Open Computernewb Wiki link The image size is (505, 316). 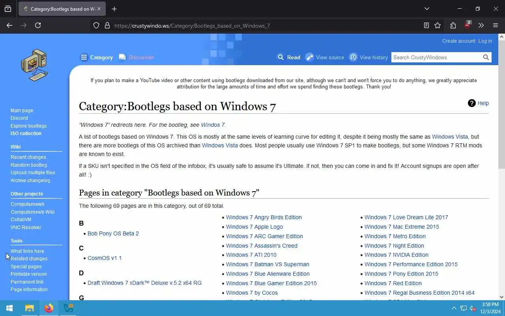pyautogui.click(x=32, y=212)
